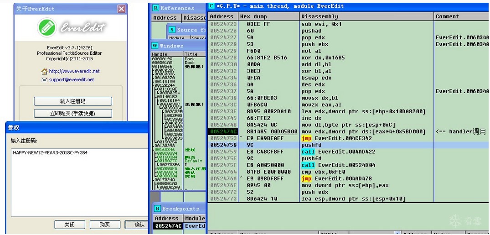490x235 pixels.
Task: Click the highlighted breakpoint address 0052474C in CPU
Action: [x=223, y=132]
